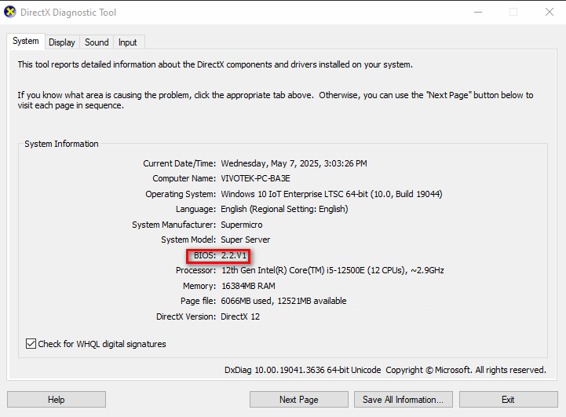Minimize the DirectX Diagnostic Tool window
Image resolution: width=566 pixels, height=417 pixels.
coord(478,12)
